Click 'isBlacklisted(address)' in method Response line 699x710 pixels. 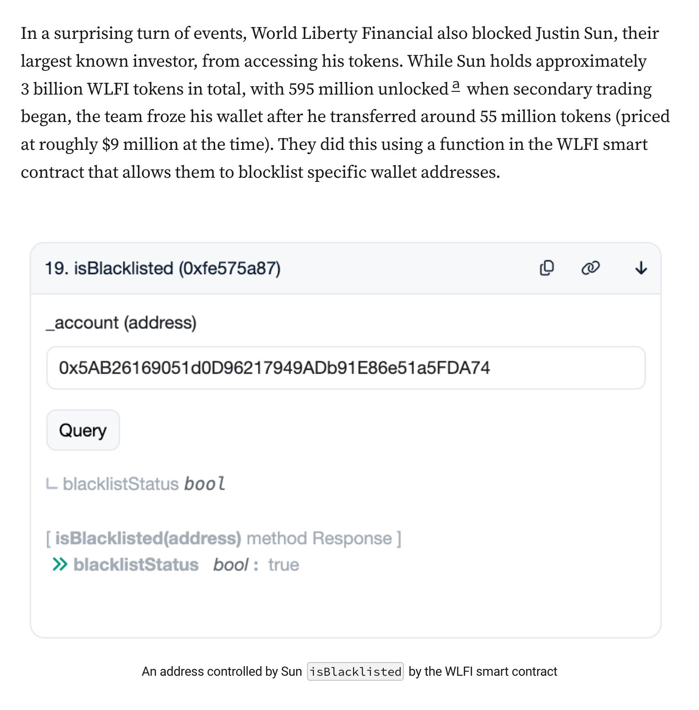point(148,538)
